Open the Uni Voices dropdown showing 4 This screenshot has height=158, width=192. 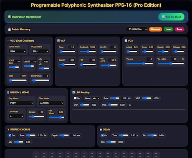[x=16, y=116]
